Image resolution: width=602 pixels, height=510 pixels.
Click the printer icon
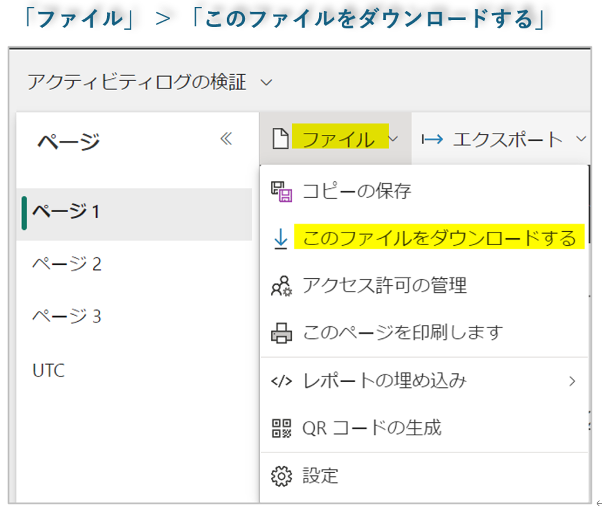282,333
